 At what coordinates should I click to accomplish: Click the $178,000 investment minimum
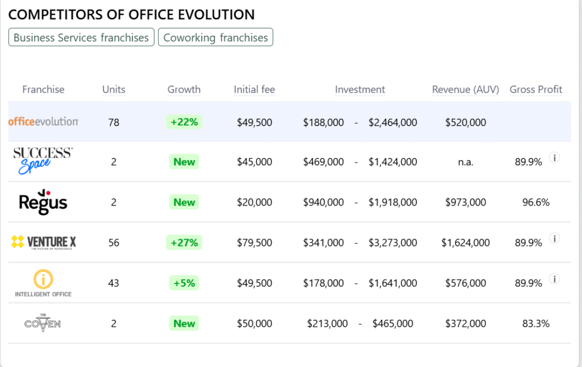(x=323, y=283)
